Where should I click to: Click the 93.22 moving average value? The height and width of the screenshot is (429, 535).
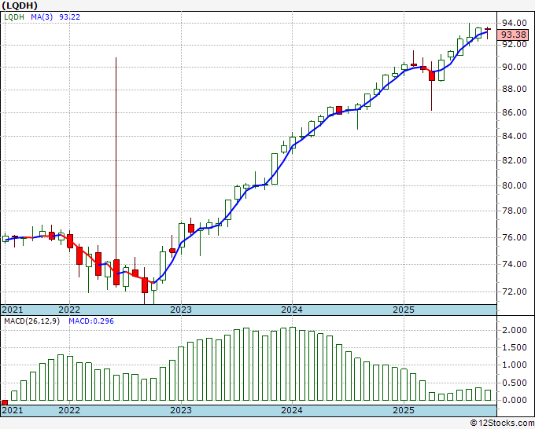click(69, 17)
